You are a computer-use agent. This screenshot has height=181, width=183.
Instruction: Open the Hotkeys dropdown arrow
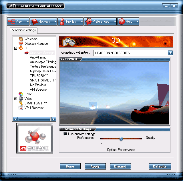(x=55, y=22)
